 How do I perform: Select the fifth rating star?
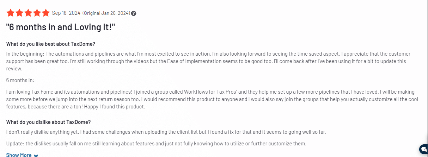pyautogui.click(x=46, y=13)
